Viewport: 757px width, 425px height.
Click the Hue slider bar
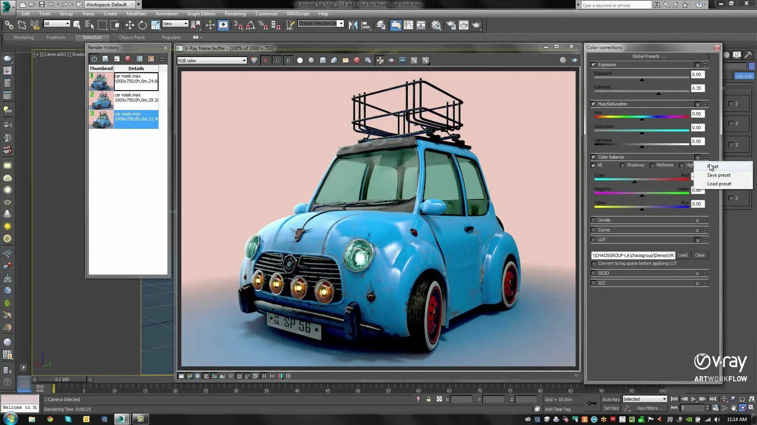coord(641,117)
